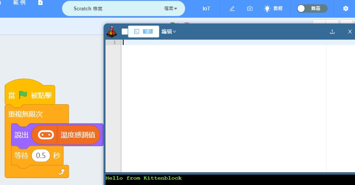Image resolution: width=355 pixels, height=185 pixels.
Task: Click the Scratch 專案 project name field
Action: coord(112,8)
